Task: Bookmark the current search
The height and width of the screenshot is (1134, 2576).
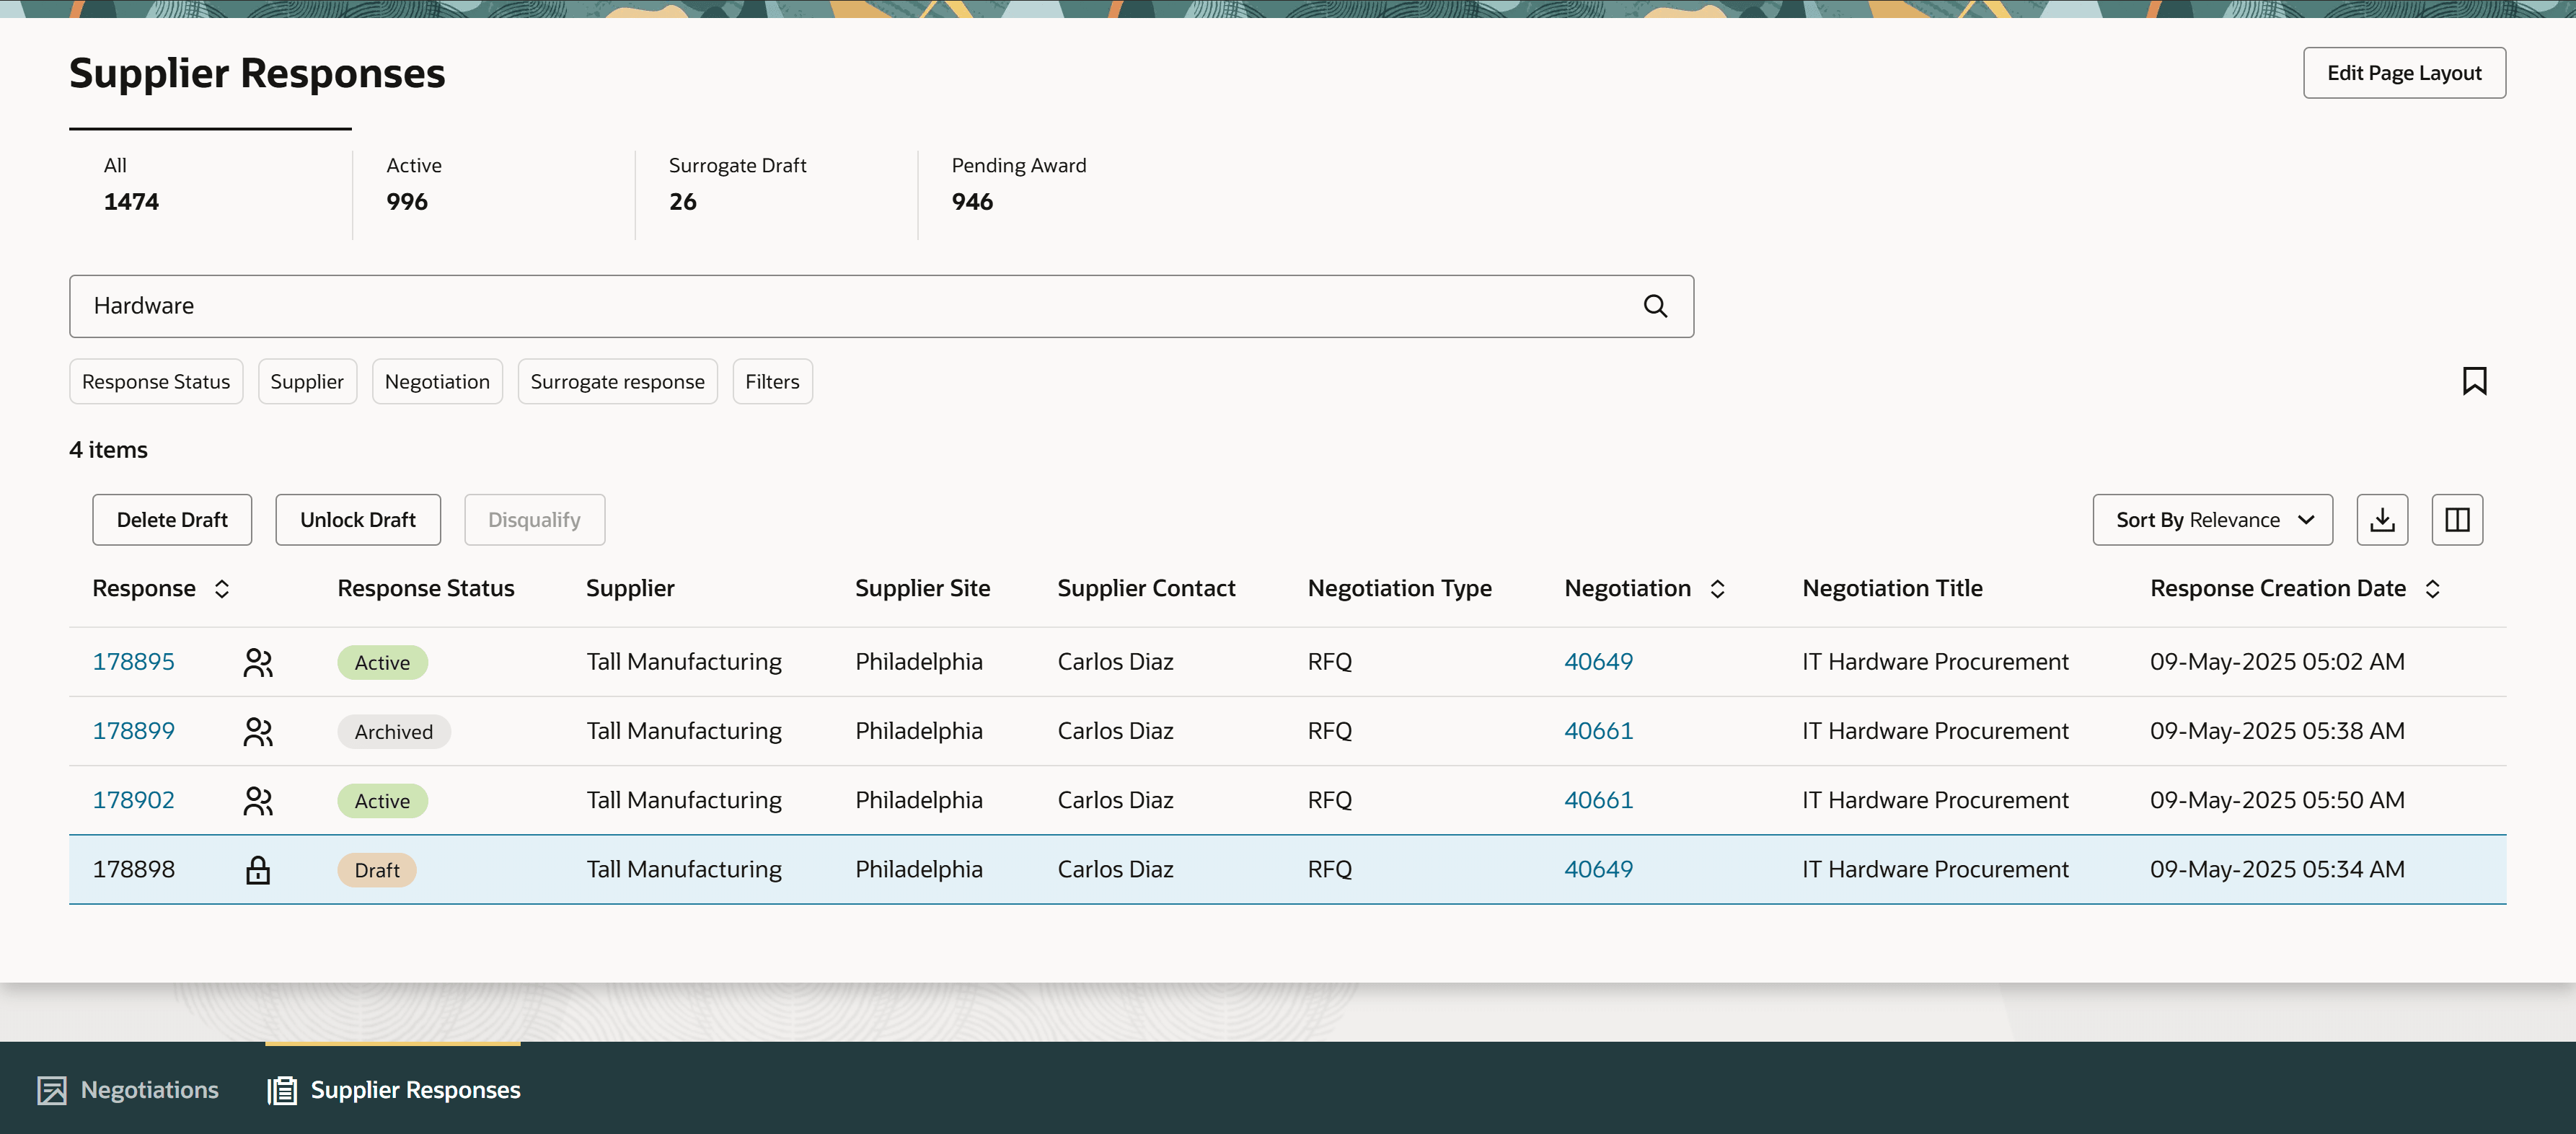Action: 2475,381
